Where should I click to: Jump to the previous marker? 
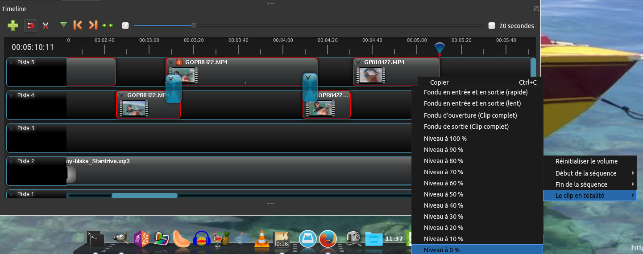click(78, 25)
